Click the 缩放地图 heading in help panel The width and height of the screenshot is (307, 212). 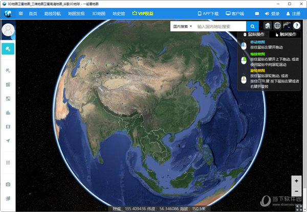257,54
